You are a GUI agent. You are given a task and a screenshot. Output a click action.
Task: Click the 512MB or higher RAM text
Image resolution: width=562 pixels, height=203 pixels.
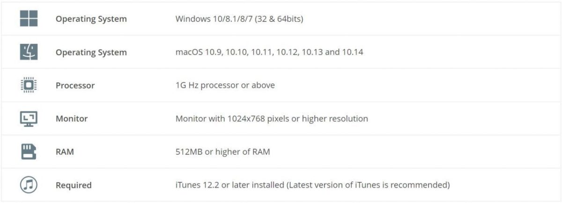click(x=222, y=152)
